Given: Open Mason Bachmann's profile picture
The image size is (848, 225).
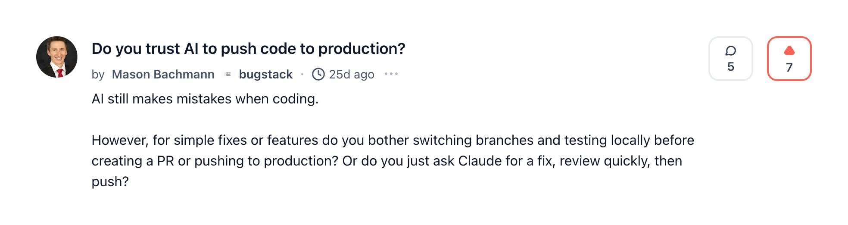Looking at the screenshot, I should click(57, 57).
